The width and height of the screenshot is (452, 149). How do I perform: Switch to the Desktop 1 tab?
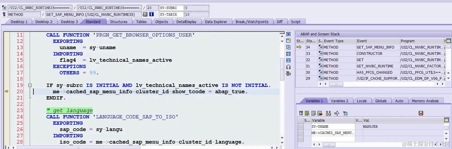coord(19,22)
